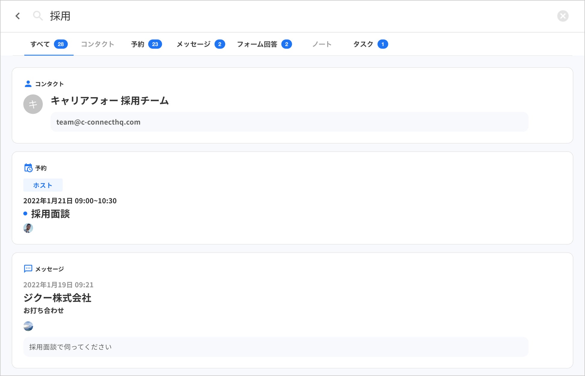Open the message snippet 採用面談で伺ってください
Image resolution: width=585 pixels, height=376 pixels.
pos(70,347)
